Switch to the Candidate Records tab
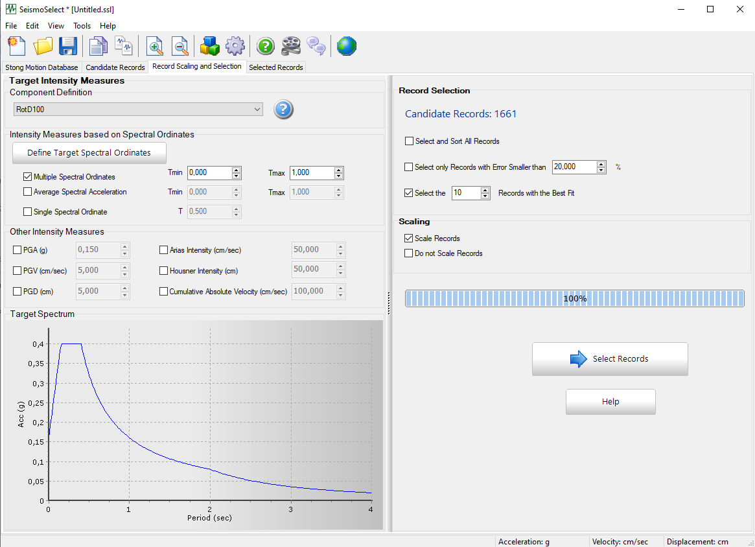The height and width of the screenshot is (547, 755). [115, 67]
